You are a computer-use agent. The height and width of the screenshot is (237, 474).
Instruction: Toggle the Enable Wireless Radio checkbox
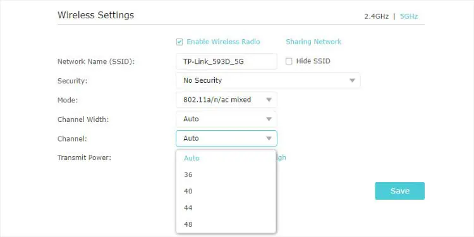click(x=179, y=42)
